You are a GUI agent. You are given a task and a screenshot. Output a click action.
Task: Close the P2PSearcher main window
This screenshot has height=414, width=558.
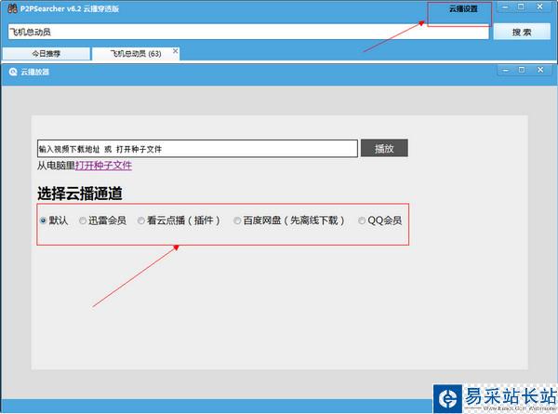[x=539, y=7]
